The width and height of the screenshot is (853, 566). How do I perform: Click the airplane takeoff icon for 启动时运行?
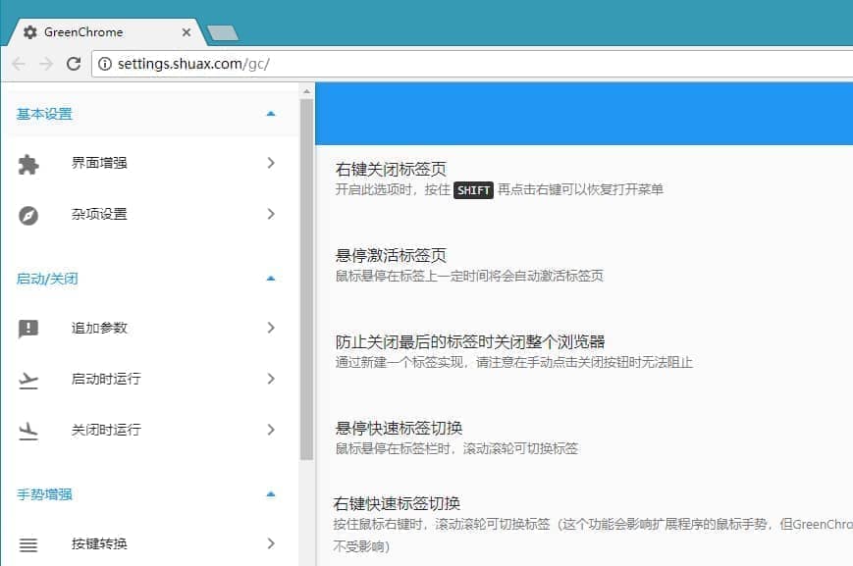pos(28,380)
